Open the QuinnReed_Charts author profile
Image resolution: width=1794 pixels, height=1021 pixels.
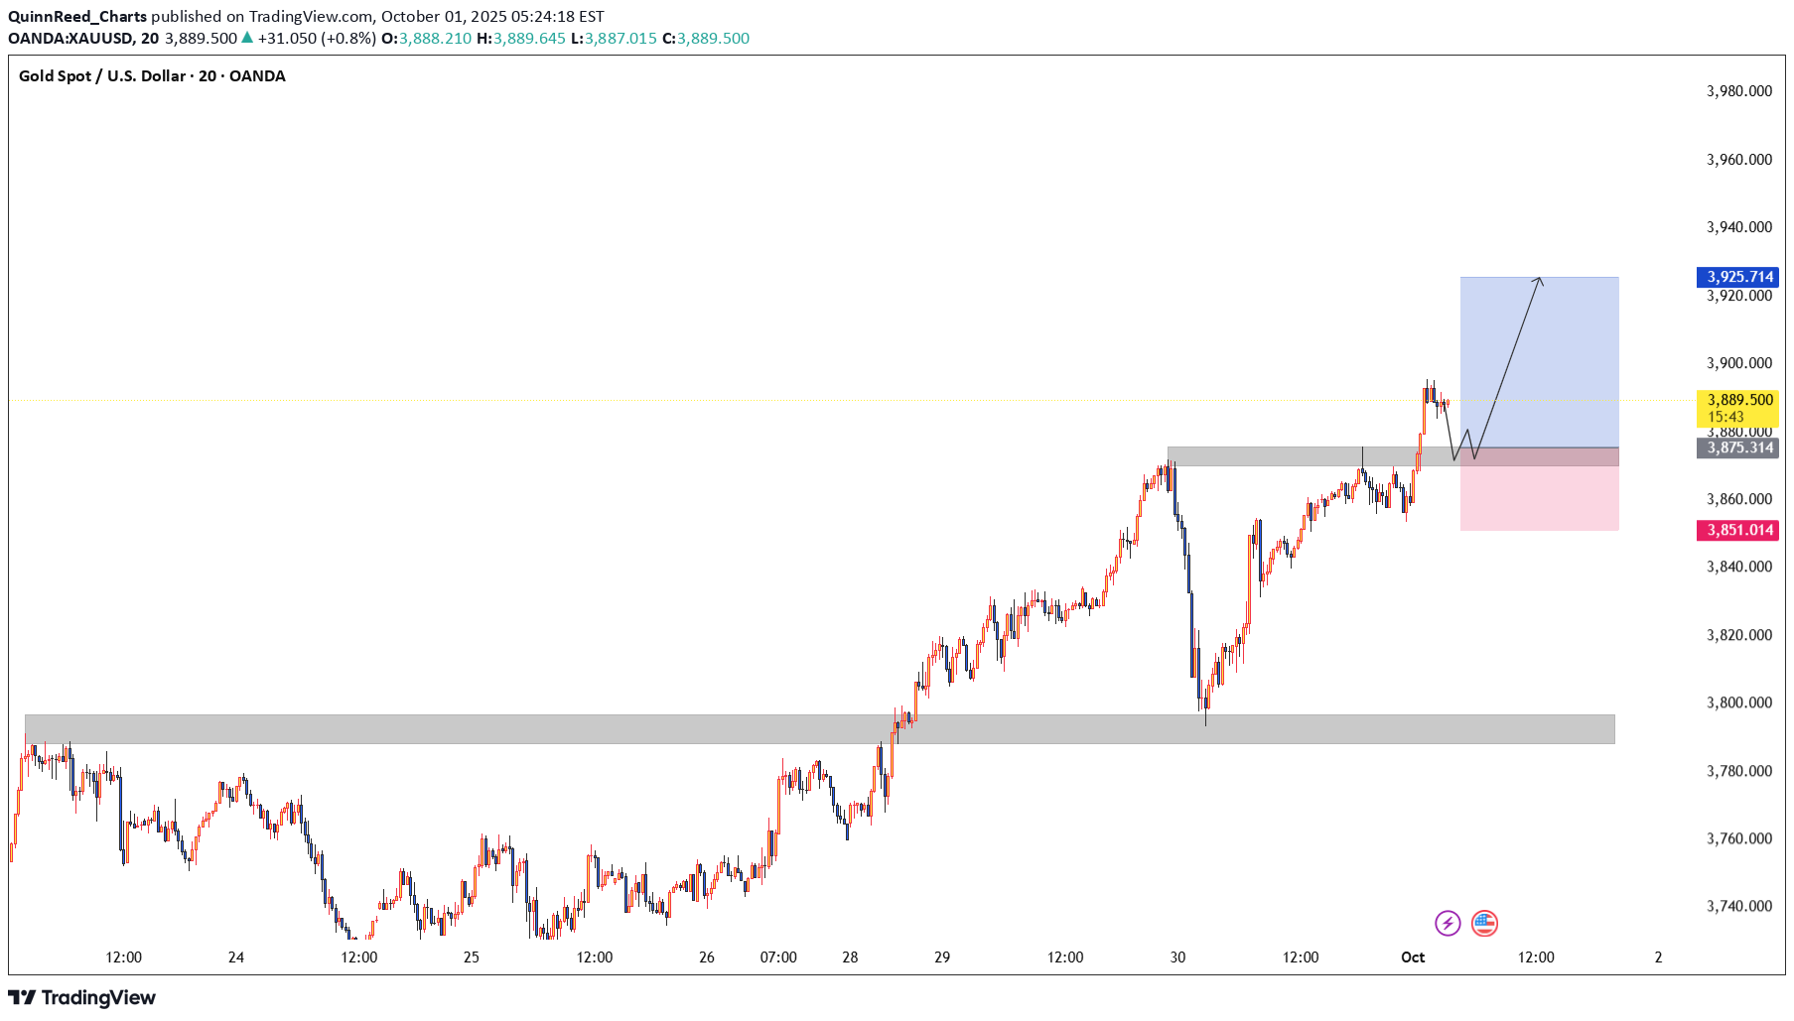76,16
